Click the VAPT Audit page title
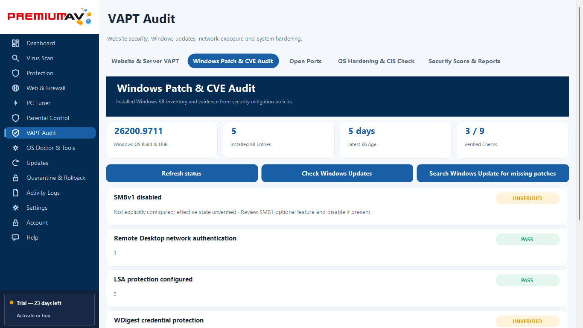Image resolution: width=583 pixels, height=328 pixels. pyautogui.click(x=142, y=19)
